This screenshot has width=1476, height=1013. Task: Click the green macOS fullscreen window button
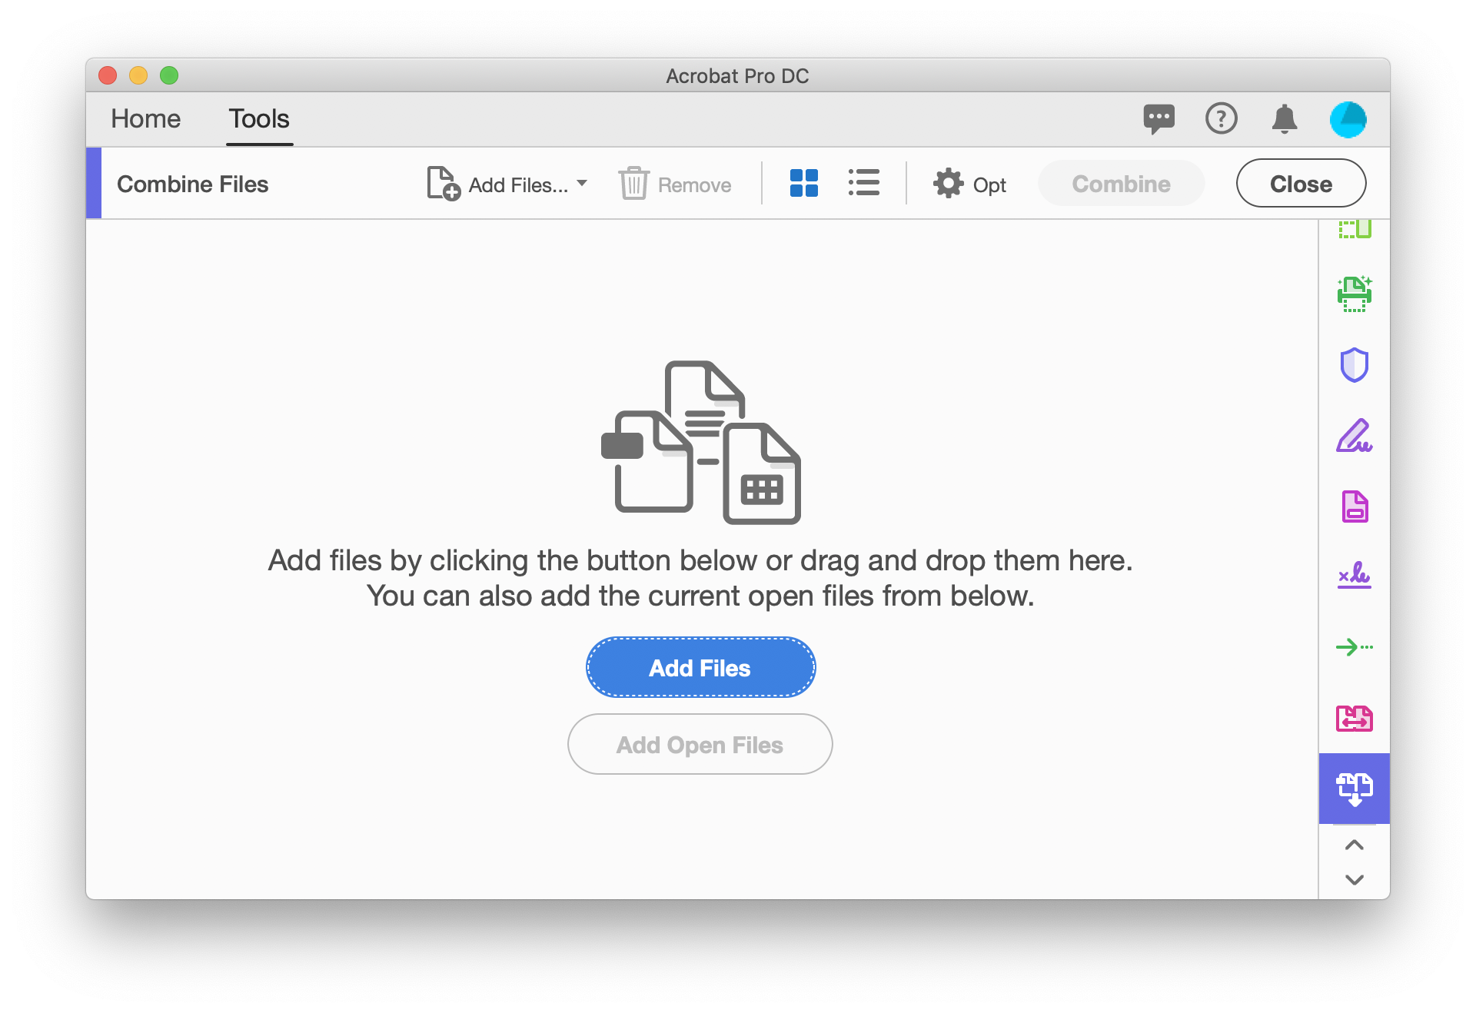(169, 75)
